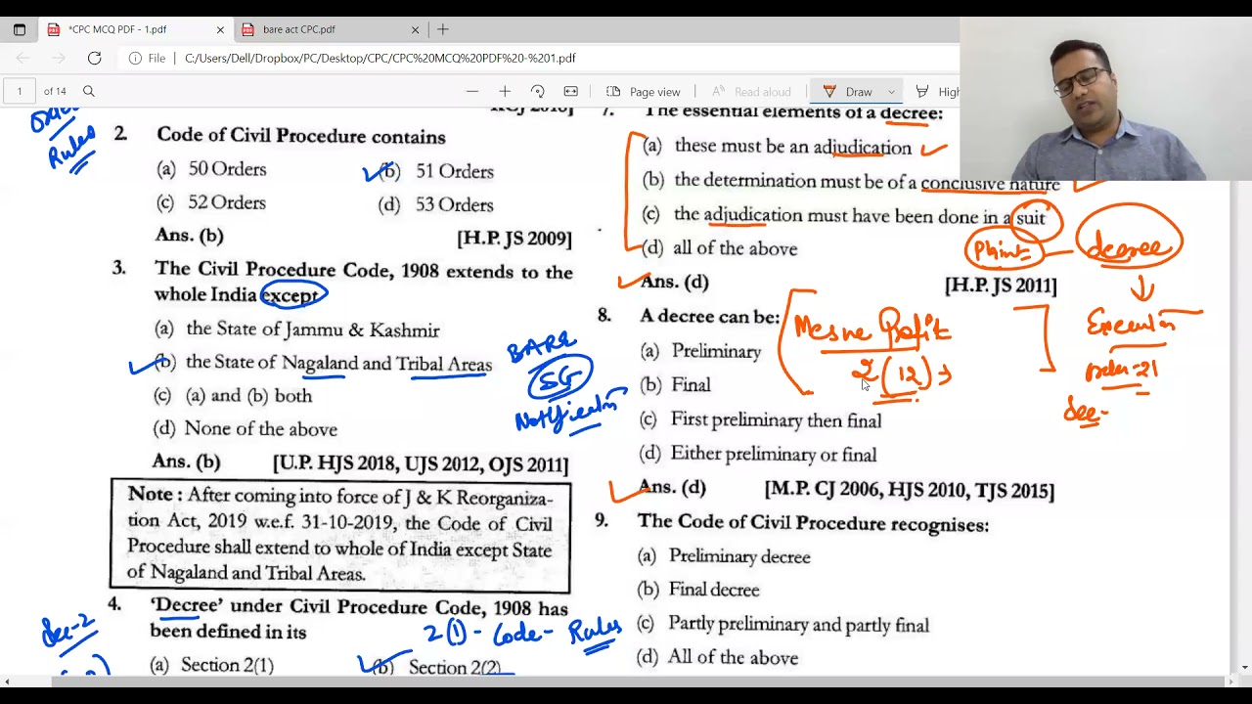
Task: Rotate the PDF page
Action: (x=537, y=91)
